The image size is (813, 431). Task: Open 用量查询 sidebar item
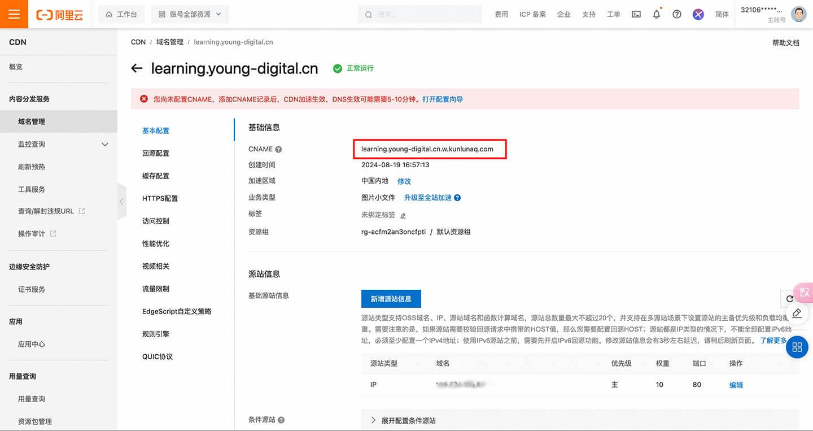click(x=32, y=399)
